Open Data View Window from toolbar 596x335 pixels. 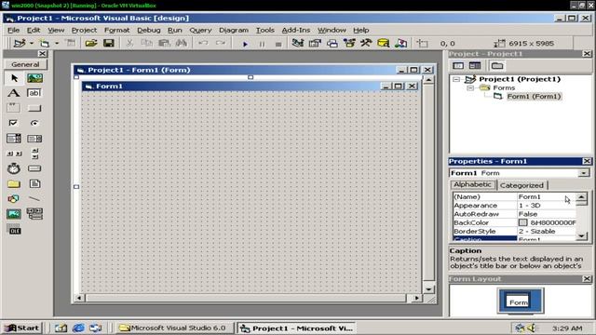[383, 44]
